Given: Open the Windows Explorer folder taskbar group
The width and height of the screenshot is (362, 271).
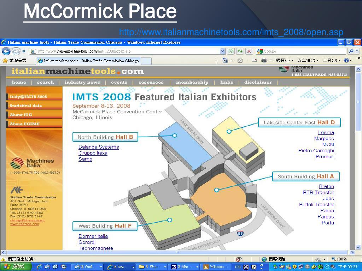Looking at the screenshot, I should 152,267.
